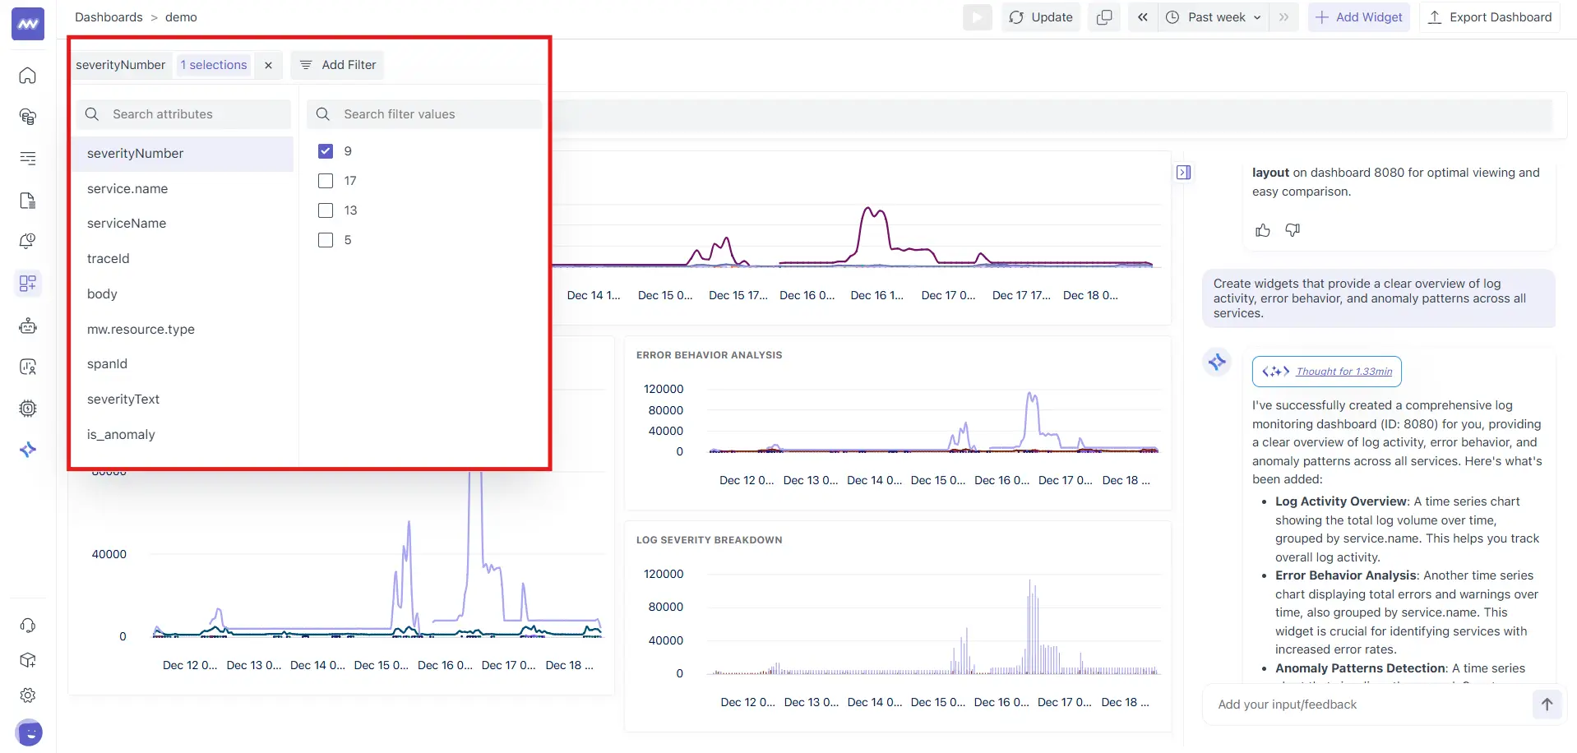
Task: Click the duplicate dashboard icon
Action: pos(1104,17)
